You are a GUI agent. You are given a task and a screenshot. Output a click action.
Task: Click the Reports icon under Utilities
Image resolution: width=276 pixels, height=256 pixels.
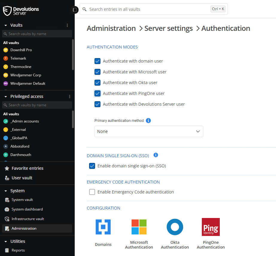tap(7, 250)
